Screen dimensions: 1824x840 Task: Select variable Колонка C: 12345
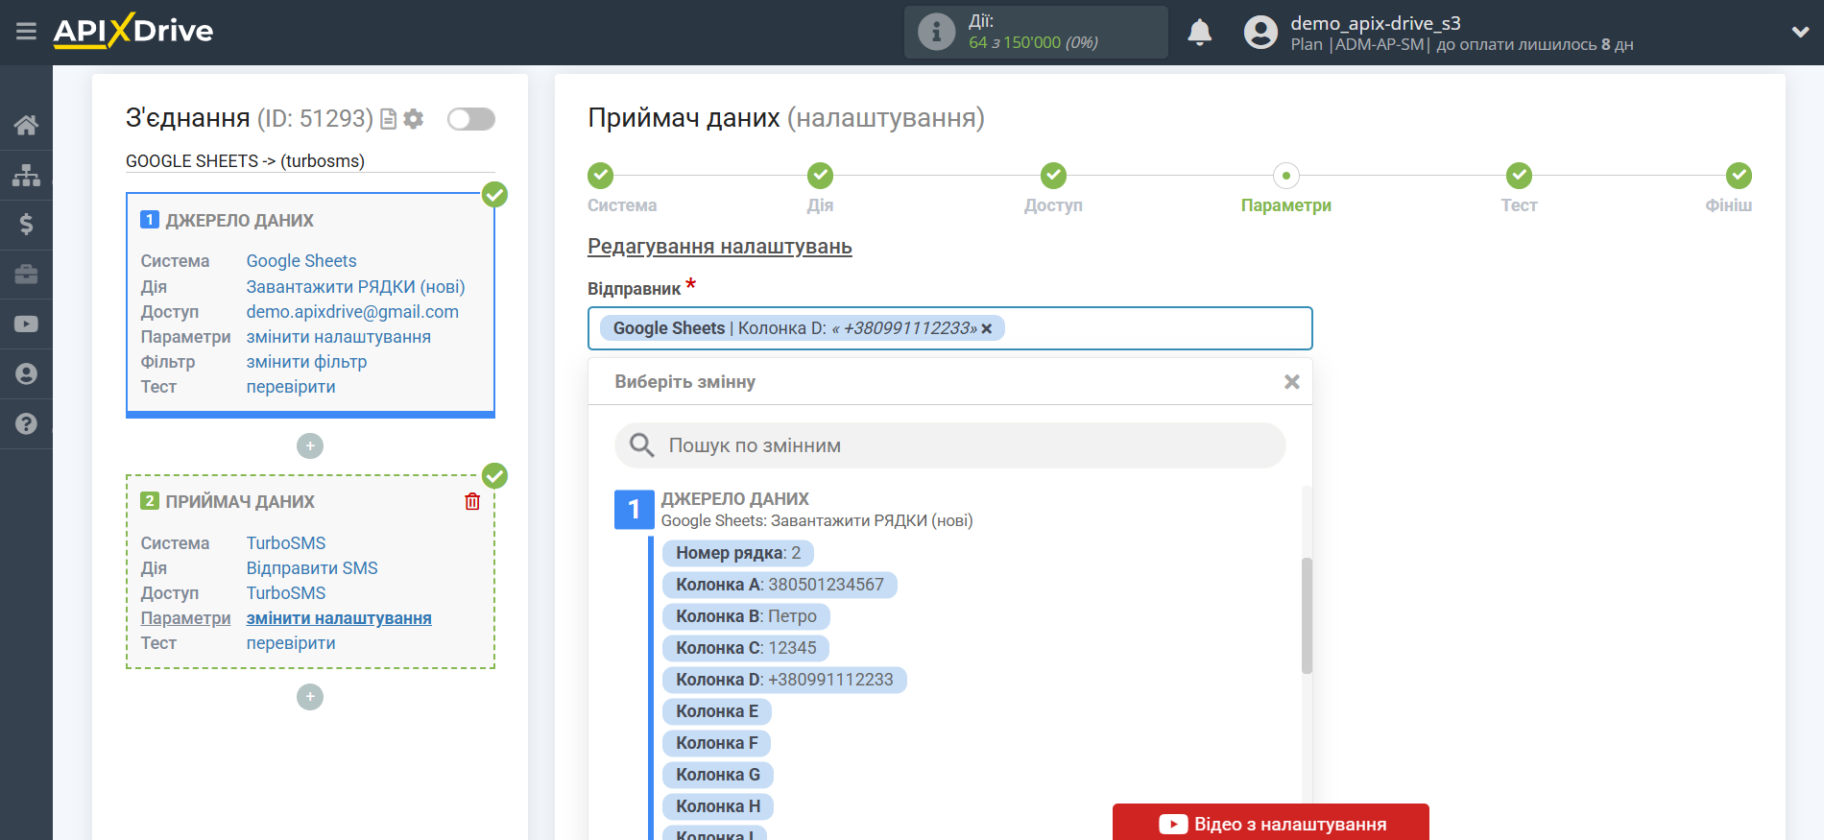pyautogui.click(x=746, y=648)
